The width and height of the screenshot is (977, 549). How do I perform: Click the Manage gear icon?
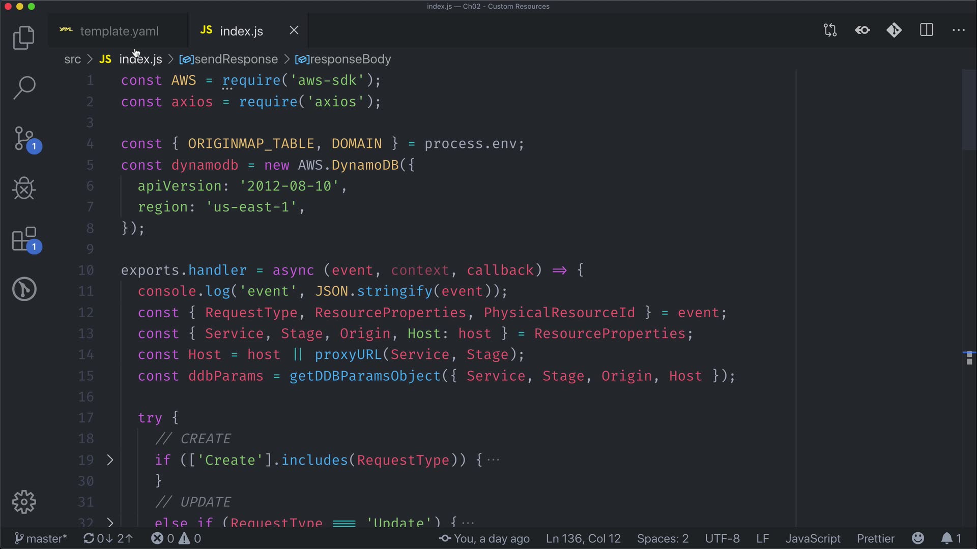point(23,502)
